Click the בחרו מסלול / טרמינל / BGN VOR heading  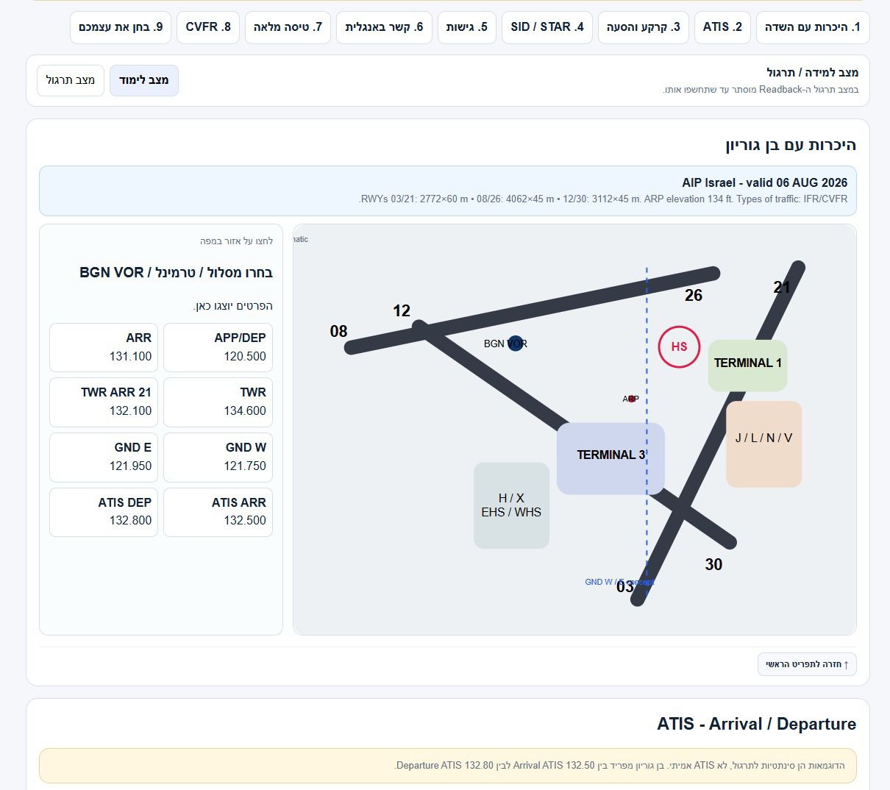pos(177,273)
